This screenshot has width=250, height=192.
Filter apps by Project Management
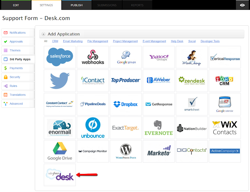click(x=125, y=41)
